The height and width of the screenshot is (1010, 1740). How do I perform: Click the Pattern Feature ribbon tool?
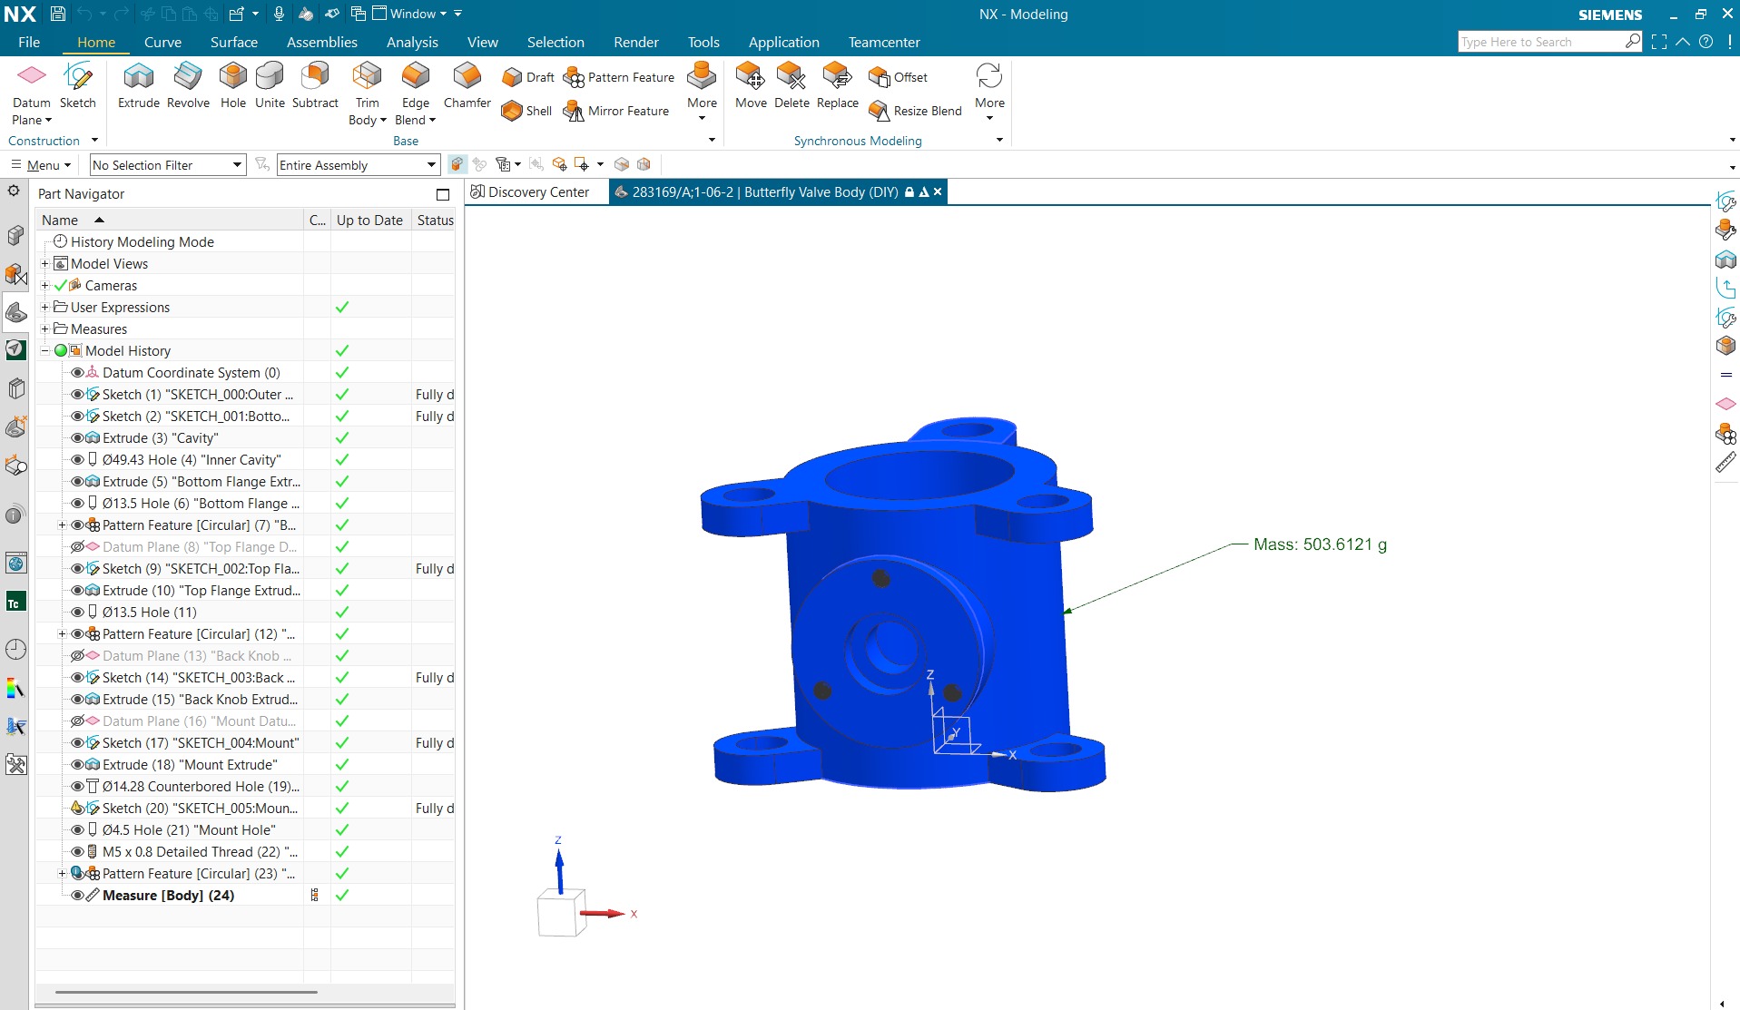click(x=619, y=77)
